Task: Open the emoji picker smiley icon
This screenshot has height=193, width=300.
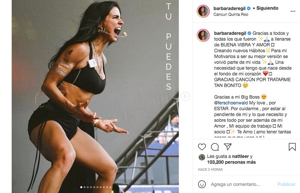Action: pyautogui.click(x=202, y=184)
